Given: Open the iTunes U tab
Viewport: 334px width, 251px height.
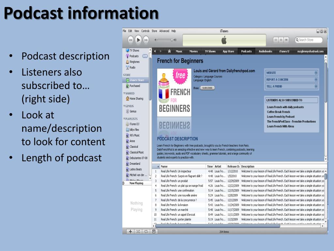Looking at the screenshot, I should click(x=284, y=51).
